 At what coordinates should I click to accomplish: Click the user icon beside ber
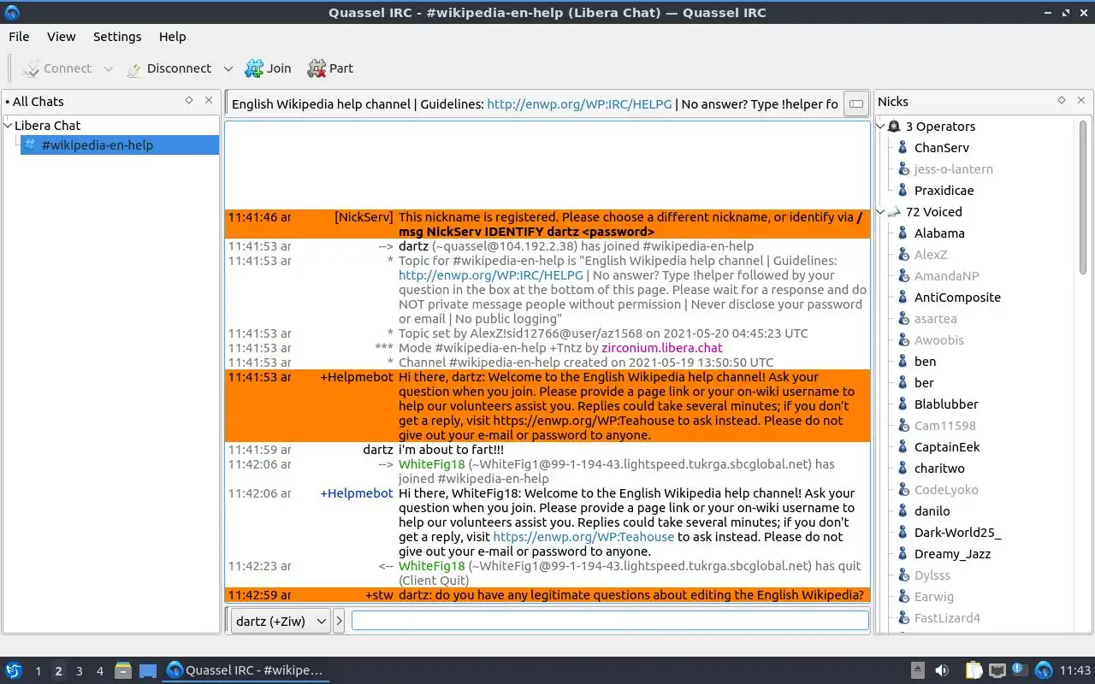(903, 383)
